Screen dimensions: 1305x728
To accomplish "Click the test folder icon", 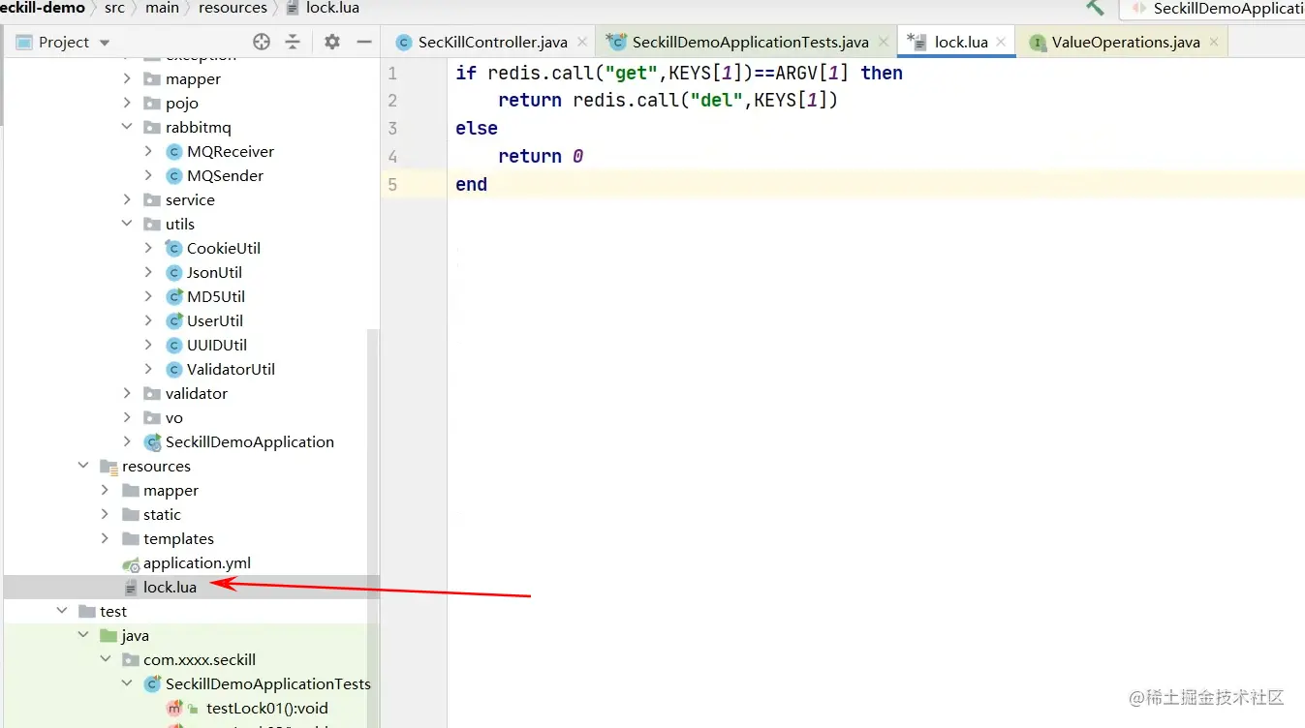I will coord(86,612).
